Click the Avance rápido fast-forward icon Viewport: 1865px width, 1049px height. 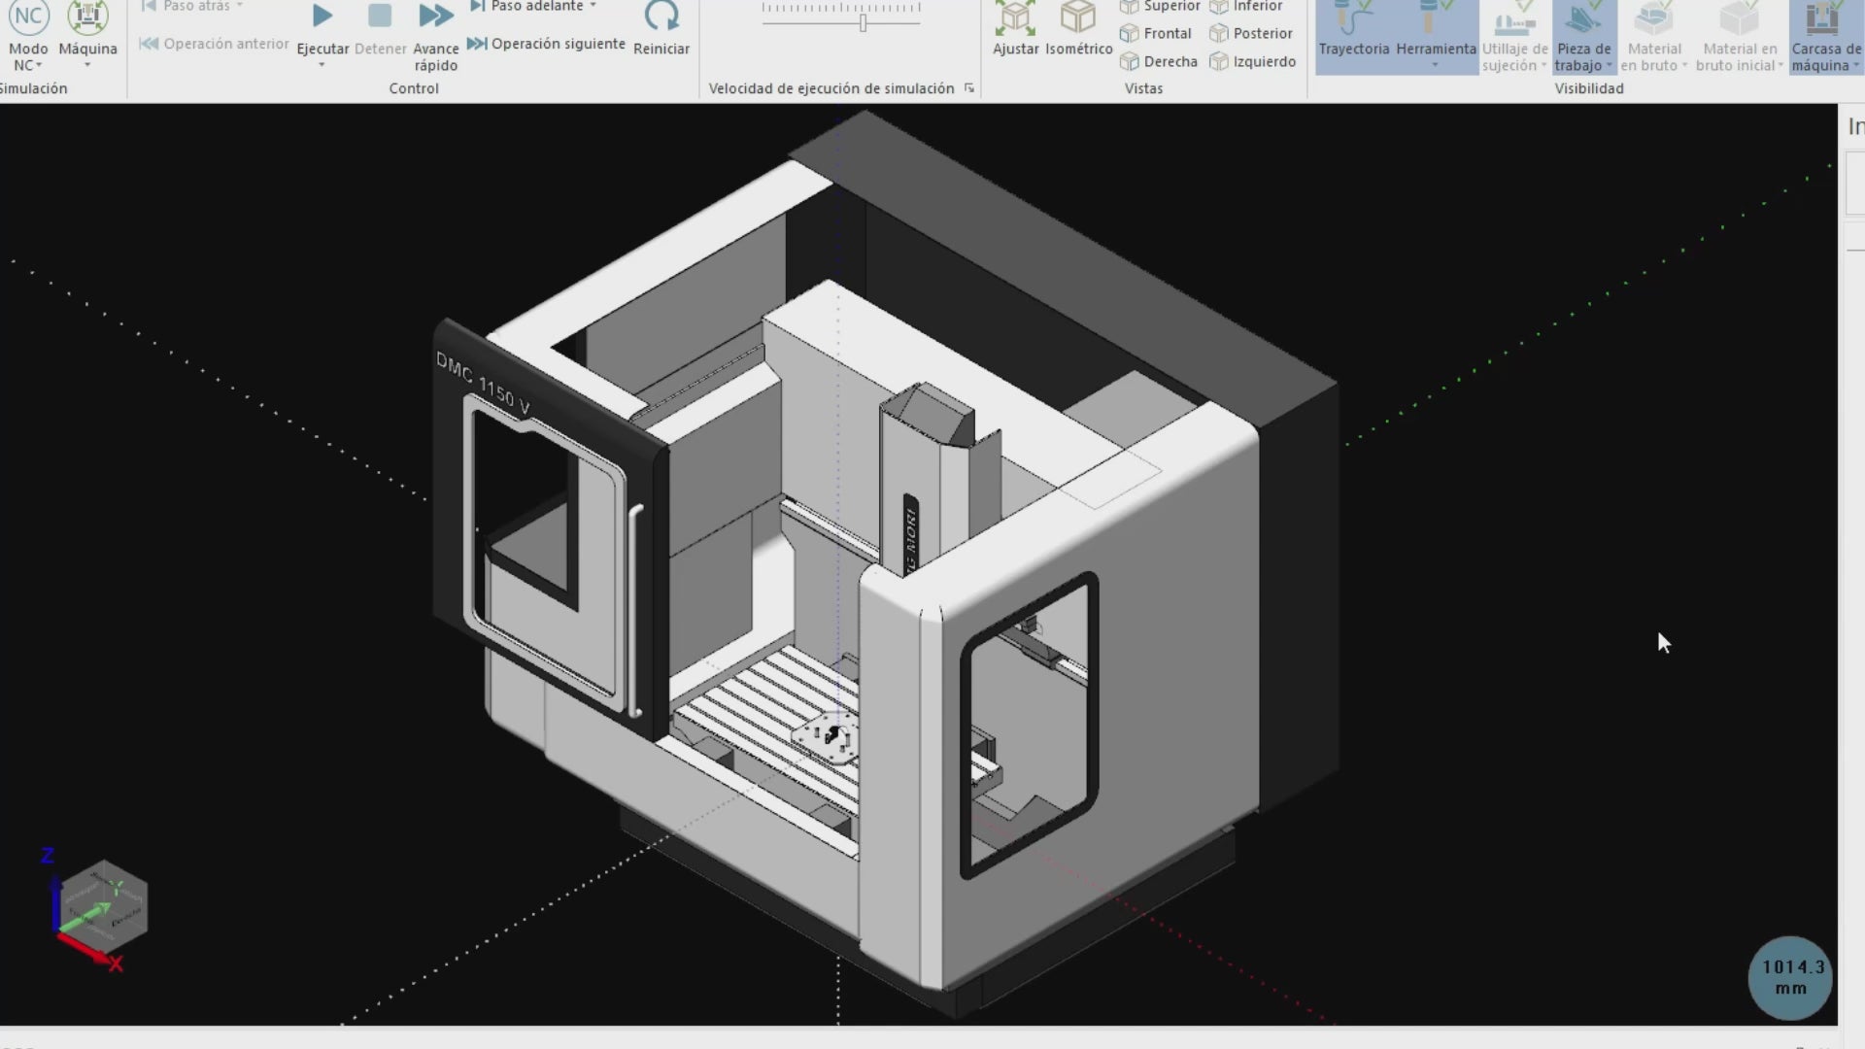[435, 16]
